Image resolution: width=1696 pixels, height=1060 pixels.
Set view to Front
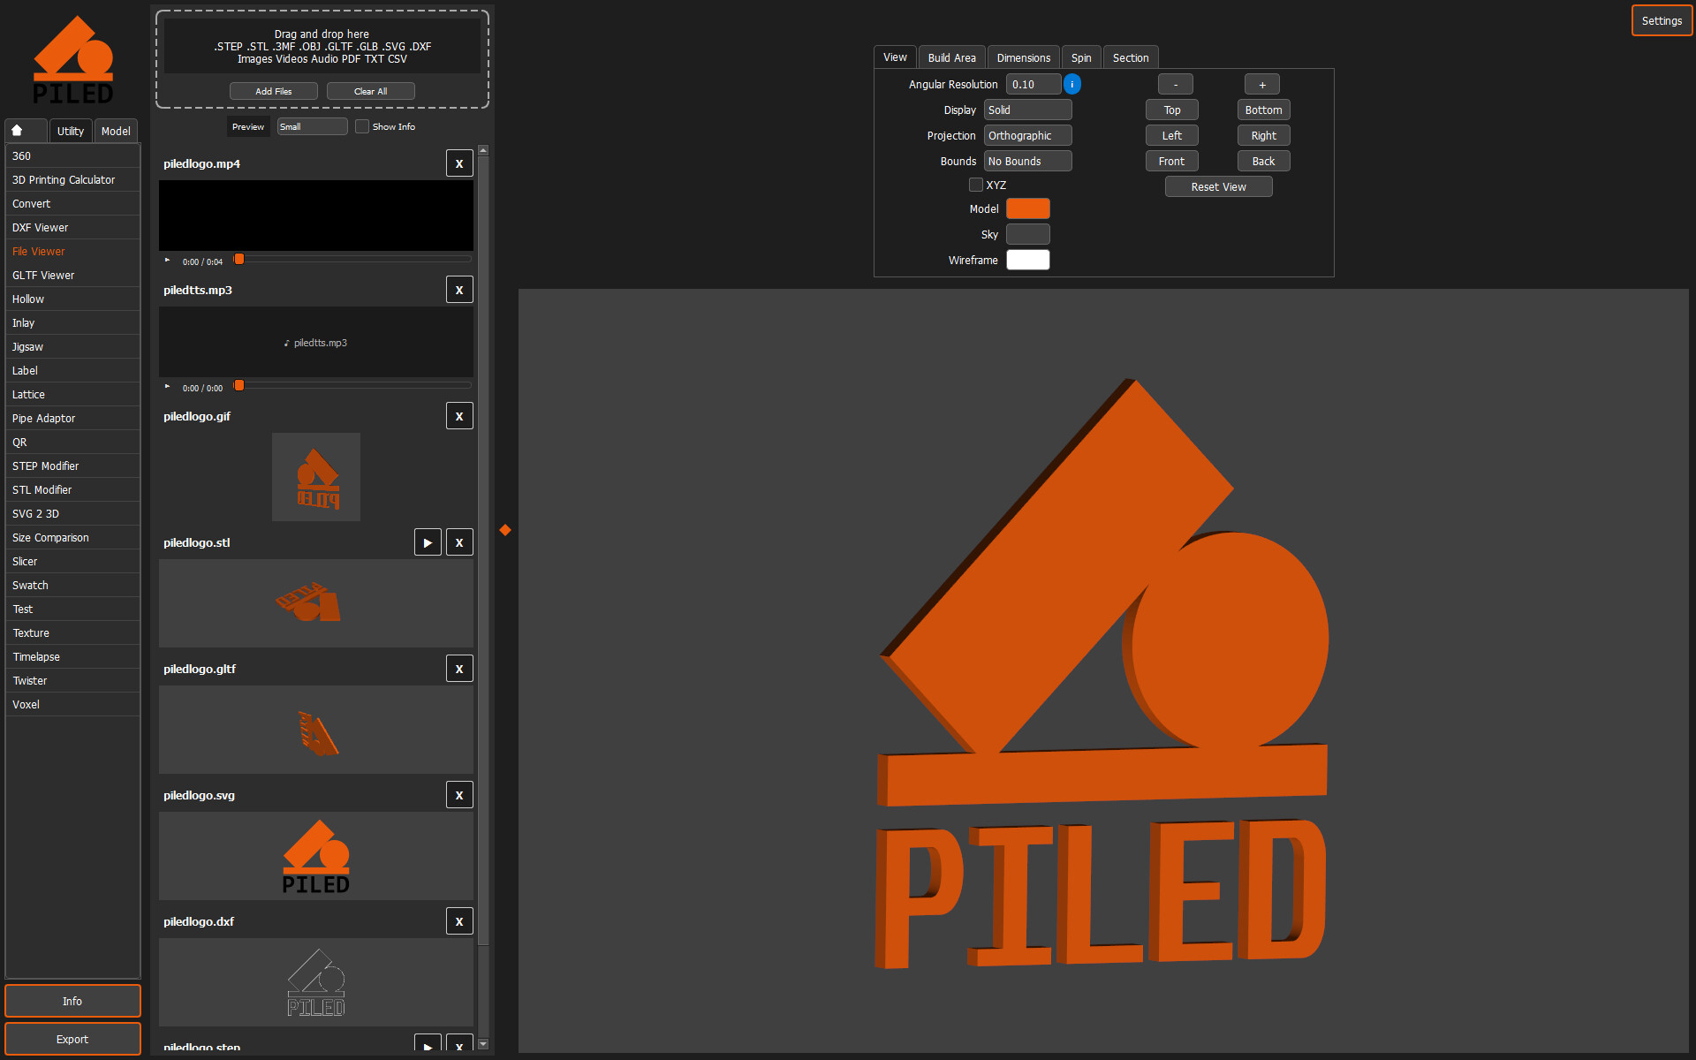click(1172, 162)
